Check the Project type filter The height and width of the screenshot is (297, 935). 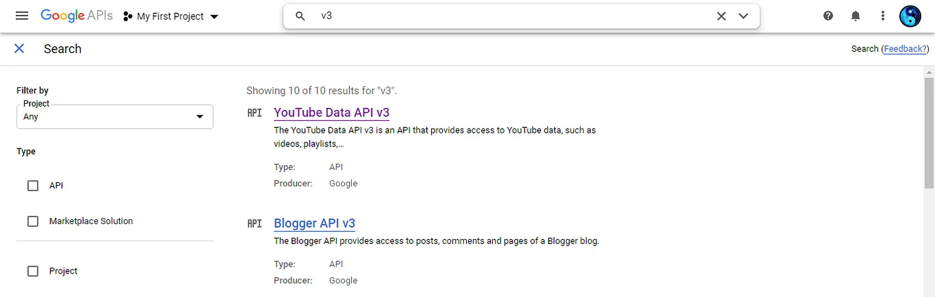tap(32, 271)
